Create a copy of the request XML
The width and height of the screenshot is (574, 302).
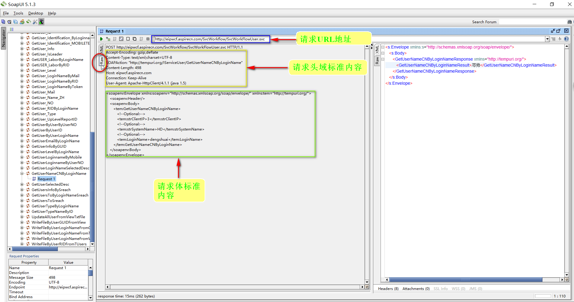pos(135,39)
